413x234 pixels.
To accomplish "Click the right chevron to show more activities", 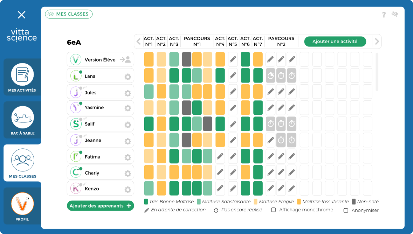I will coord(377,41).
